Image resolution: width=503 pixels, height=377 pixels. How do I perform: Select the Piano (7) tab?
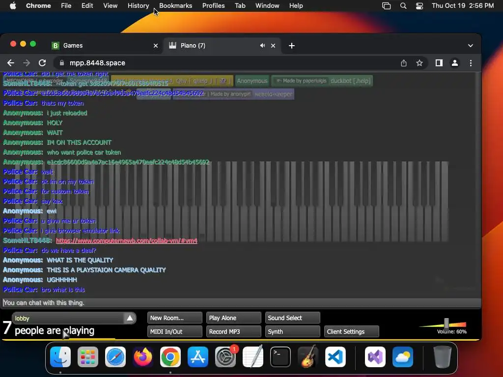[x=222, y=46]
